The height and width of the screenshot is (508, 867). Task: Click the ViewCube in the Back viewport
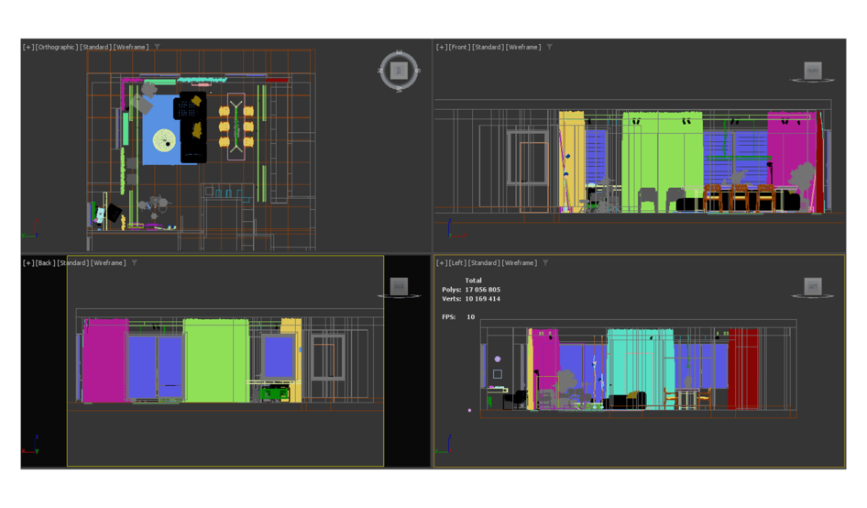pyautogui.click(x=399, y=286)
